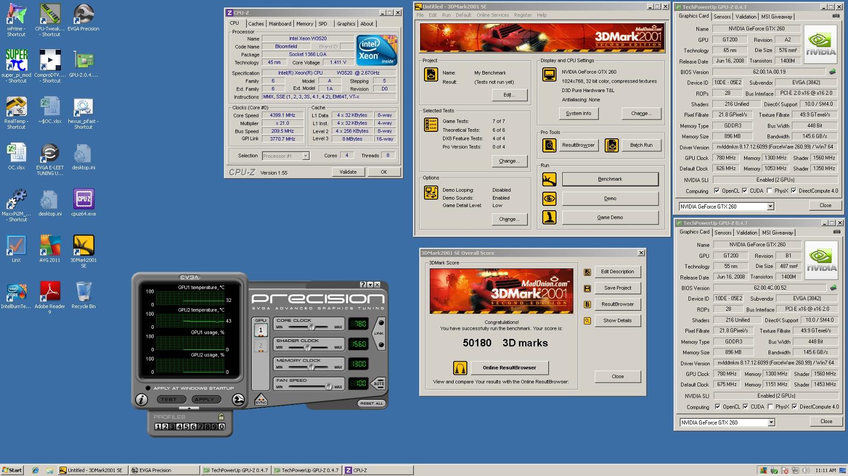Toggle CUDA checkbox in the lower GPU-Z window
Image resolution: width=848 pixels, height=476 pixels.
tap(746, 407)
